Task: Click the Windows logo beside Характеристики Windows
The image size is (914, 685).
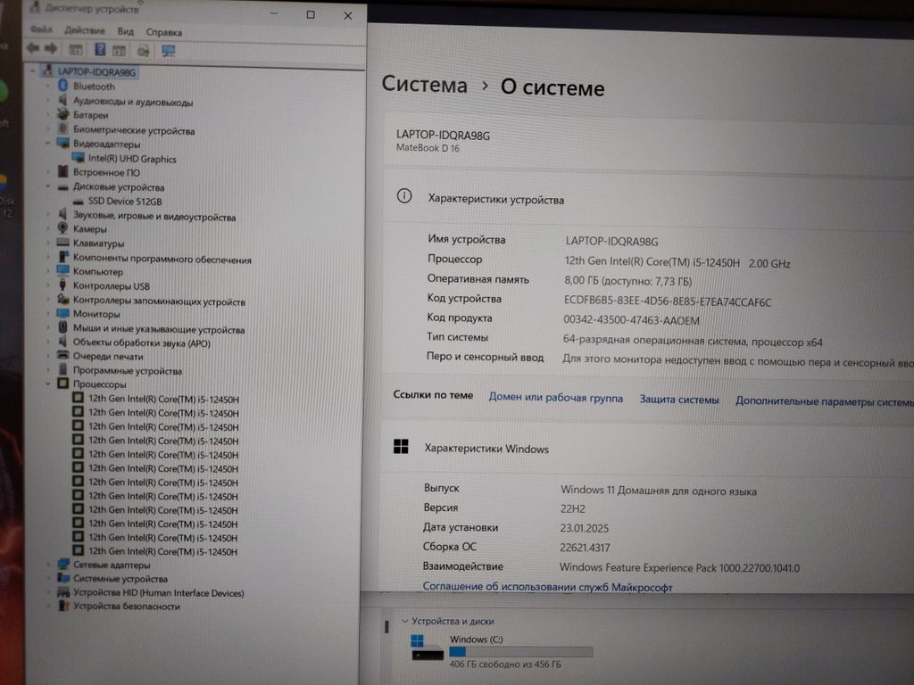Action: 401,447
